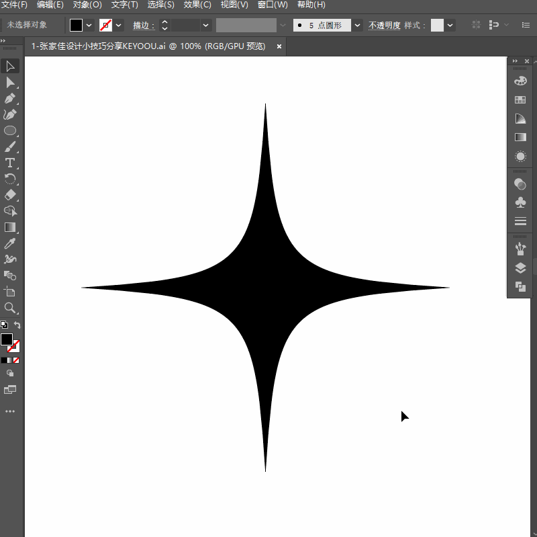Open the 视图(V) menu
The height and width of the screenshot is (537, 537).
pyautogui.click(x=234, y=5)
